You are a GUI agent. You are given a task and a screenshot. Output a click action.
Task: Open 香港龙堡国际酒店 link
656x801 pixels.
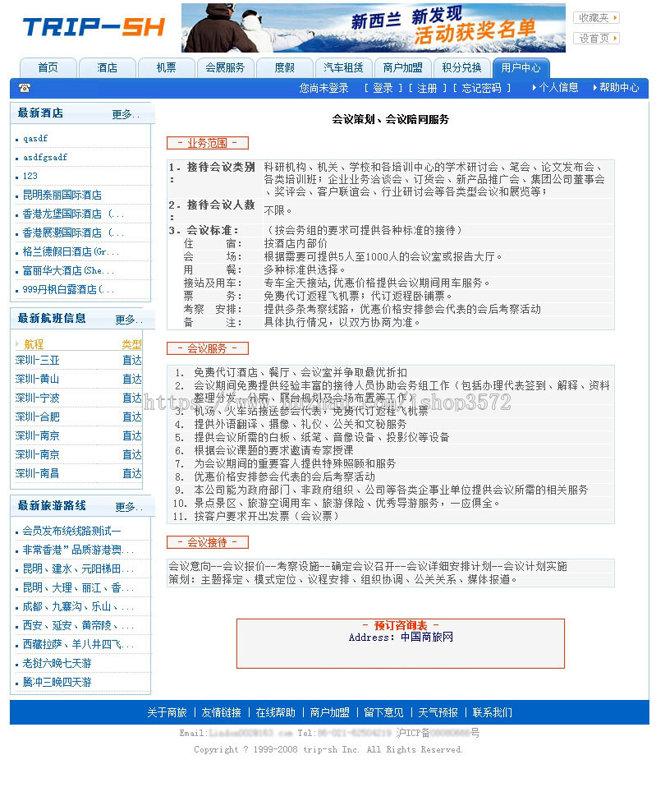(73, 214)
